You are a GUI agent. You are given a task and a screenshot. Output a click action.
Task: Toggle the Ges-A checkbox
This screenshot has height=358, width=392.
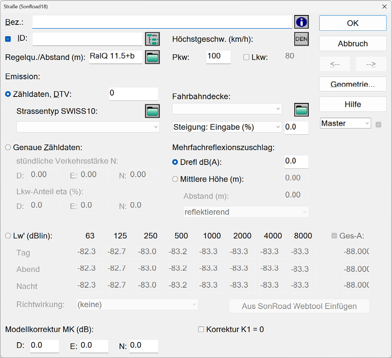point(334,236)
